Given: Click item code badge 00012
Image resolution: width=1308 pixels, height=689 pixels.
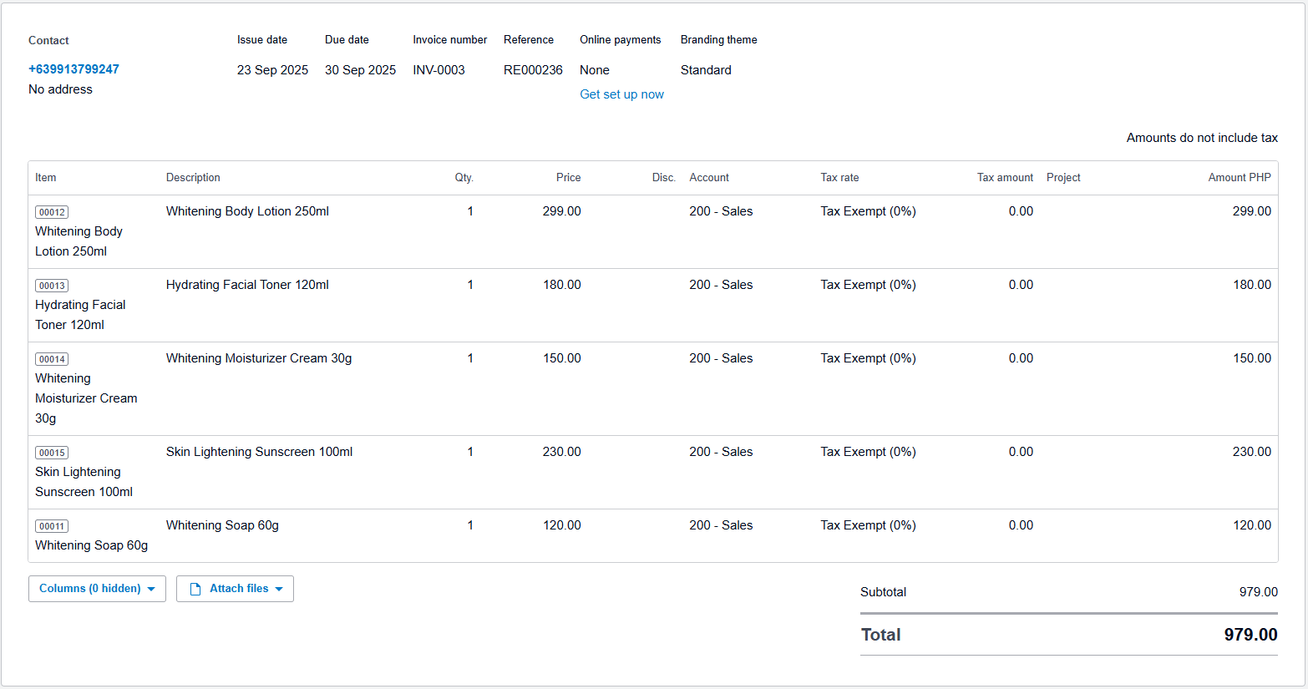Looking at the screenshot, I should click(52, 212).
